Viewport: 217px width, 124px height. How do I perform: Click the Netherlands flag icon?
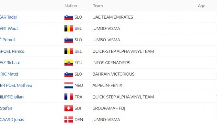point(69,85)
